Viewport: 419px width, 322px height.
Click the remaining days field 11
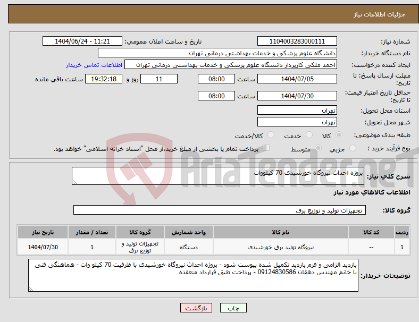click(x=159, y=79)
